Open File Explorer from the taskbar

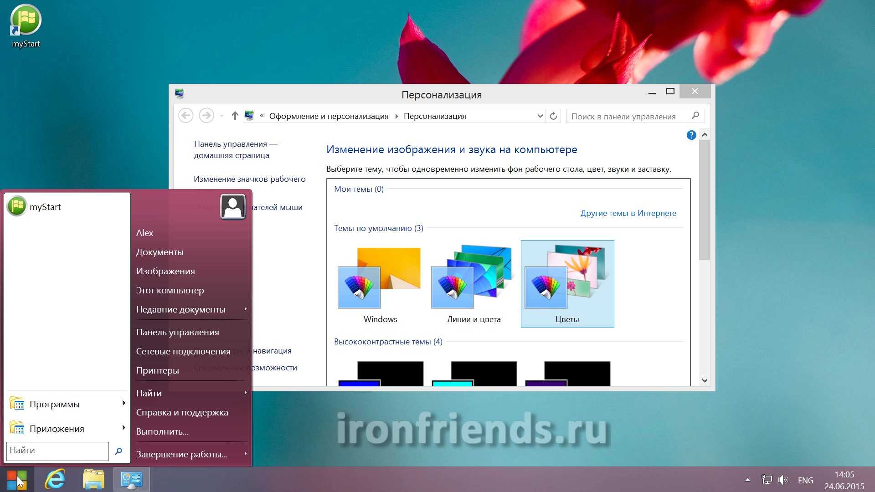pyautogui.click(x=93, y=480)
